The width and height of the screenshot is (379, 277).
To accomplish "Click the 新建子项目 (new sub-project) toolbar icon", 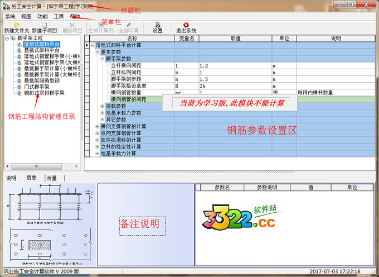I will click(45, 26).
